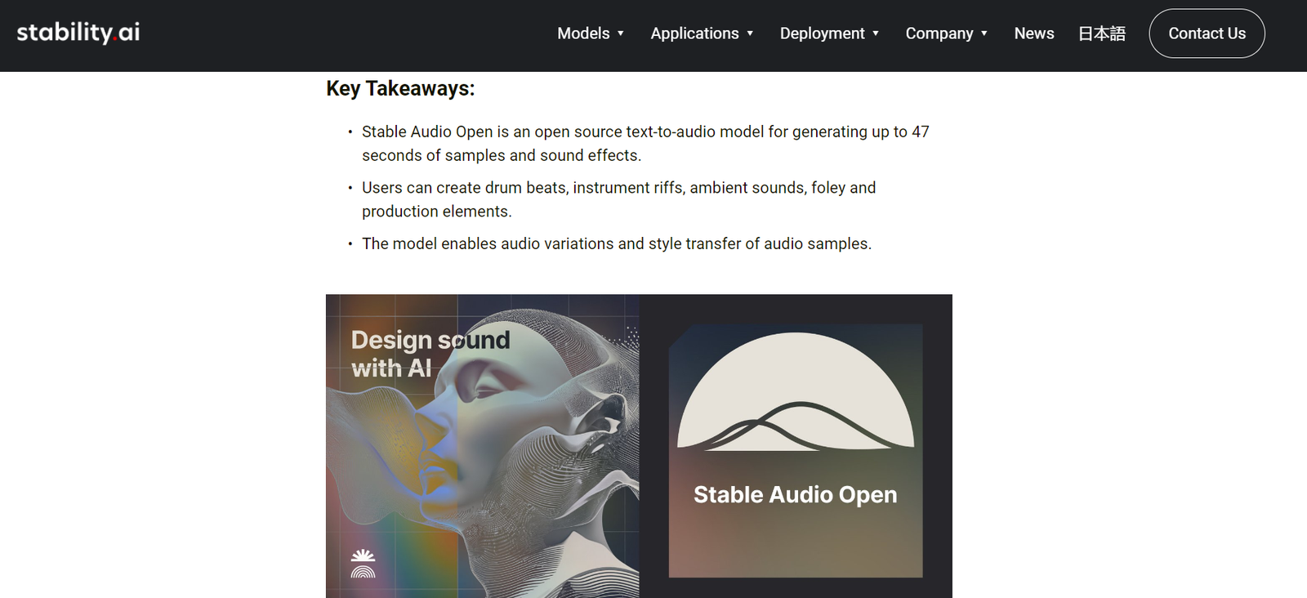Go to the News page

[1034, 33]
